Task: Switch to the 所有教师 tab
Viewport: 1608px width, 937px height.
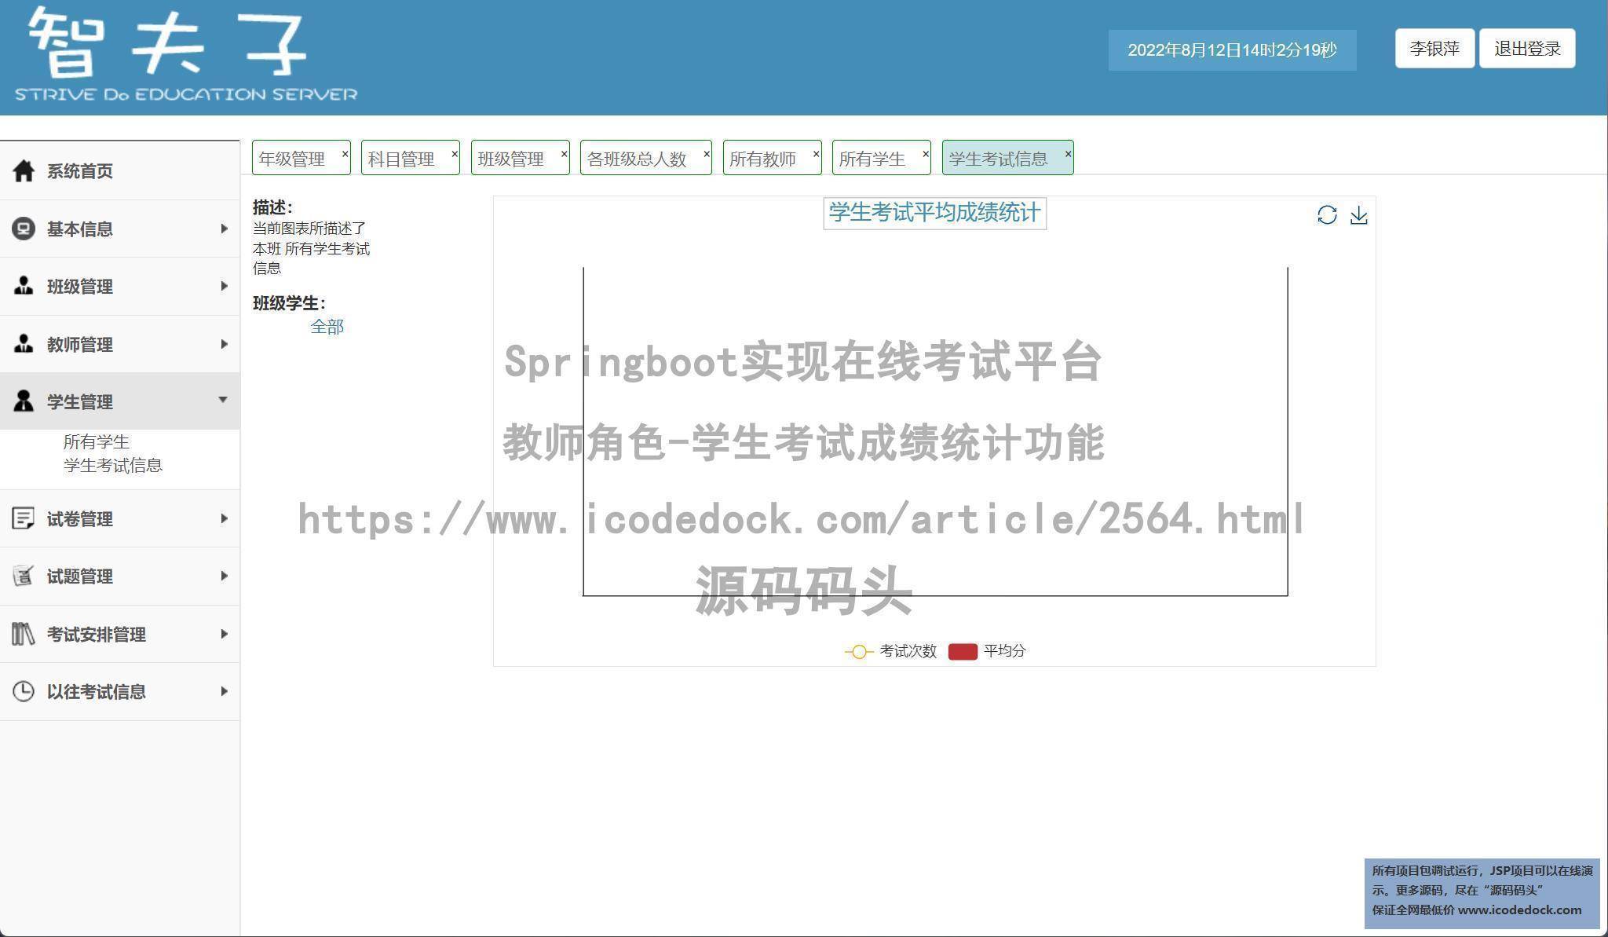Action: [x=762, y=159]
